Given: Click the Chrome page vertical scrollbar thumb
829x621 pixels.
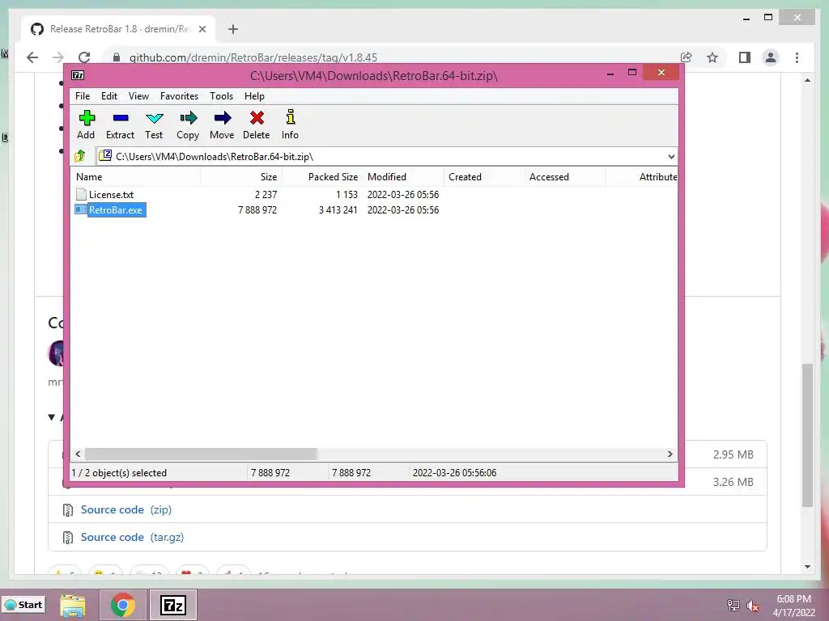Looking at the screenshot, I should (x=807, y=436).
